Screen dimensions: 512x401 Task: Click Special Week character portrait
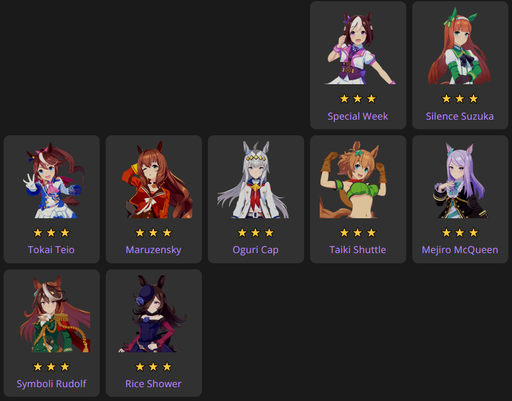click(x=358, y=47)
